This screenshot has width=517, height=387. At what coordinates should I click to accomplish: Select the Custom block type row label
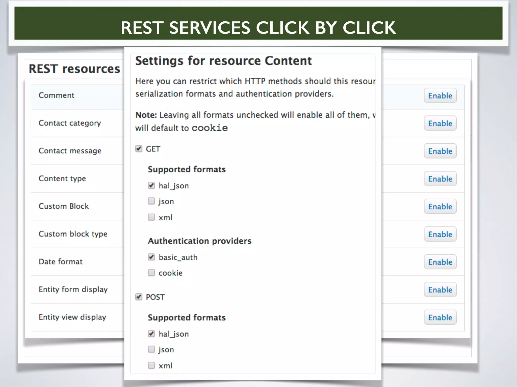click(73, 234)
